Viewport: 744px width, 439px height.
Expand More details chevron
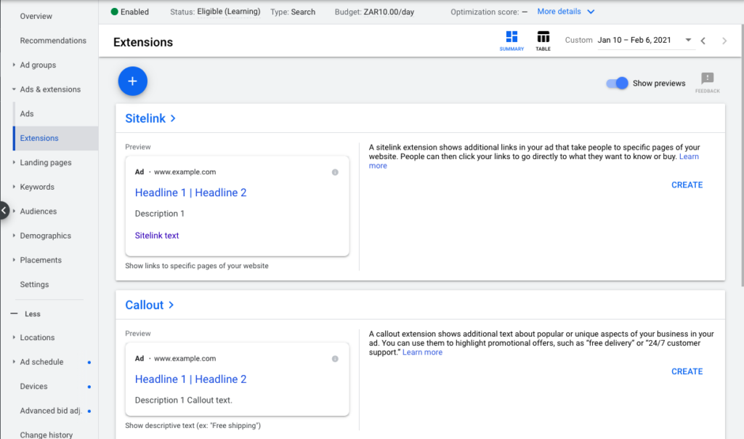[x=591, y=12]
